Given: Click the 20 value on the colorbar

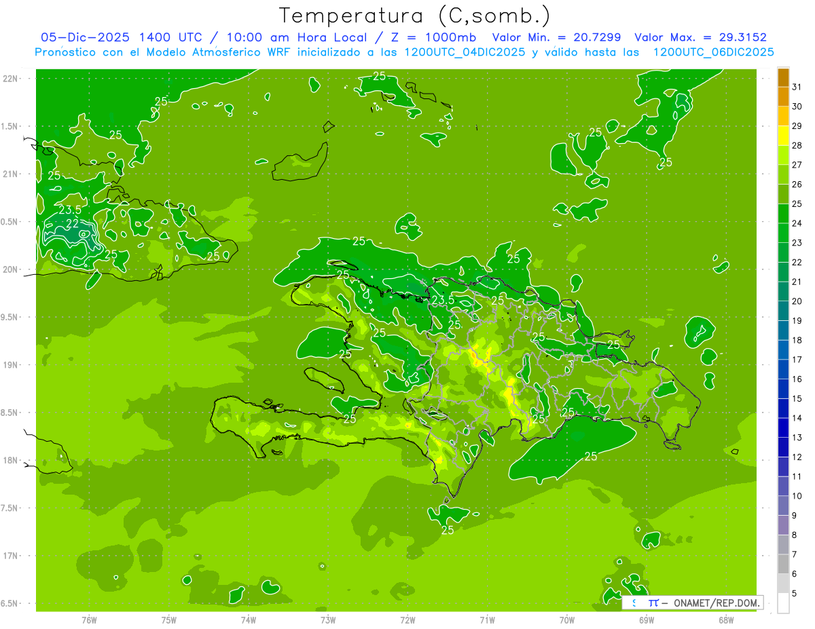Looking at the screenshot, I should 797,301.
